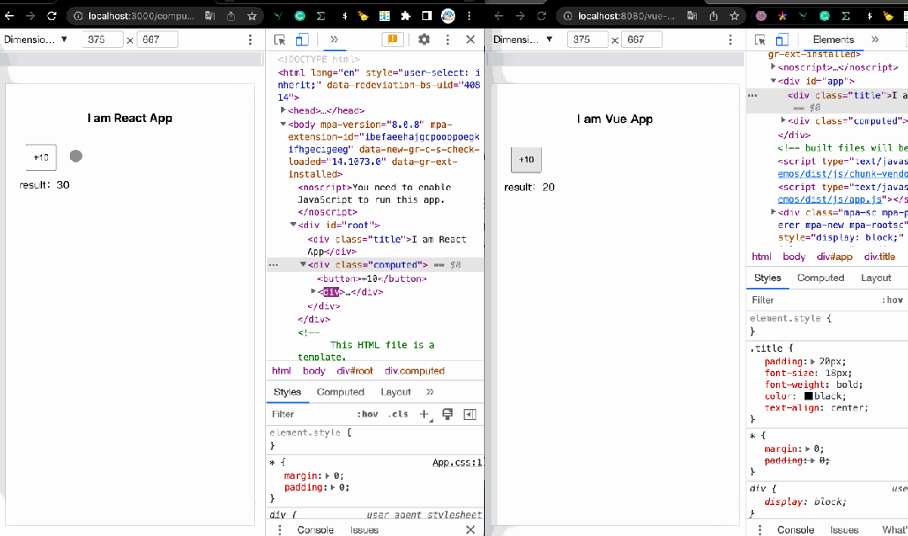Image resolution: width=908 pixels, height=536 pixels.
Task: Edit the width field 375 in React device toolbar
Action: point(103,40)
